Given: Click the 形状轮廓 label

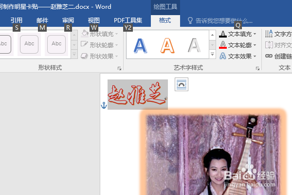Looking at the screenshot, I should [x=102, y=45].
